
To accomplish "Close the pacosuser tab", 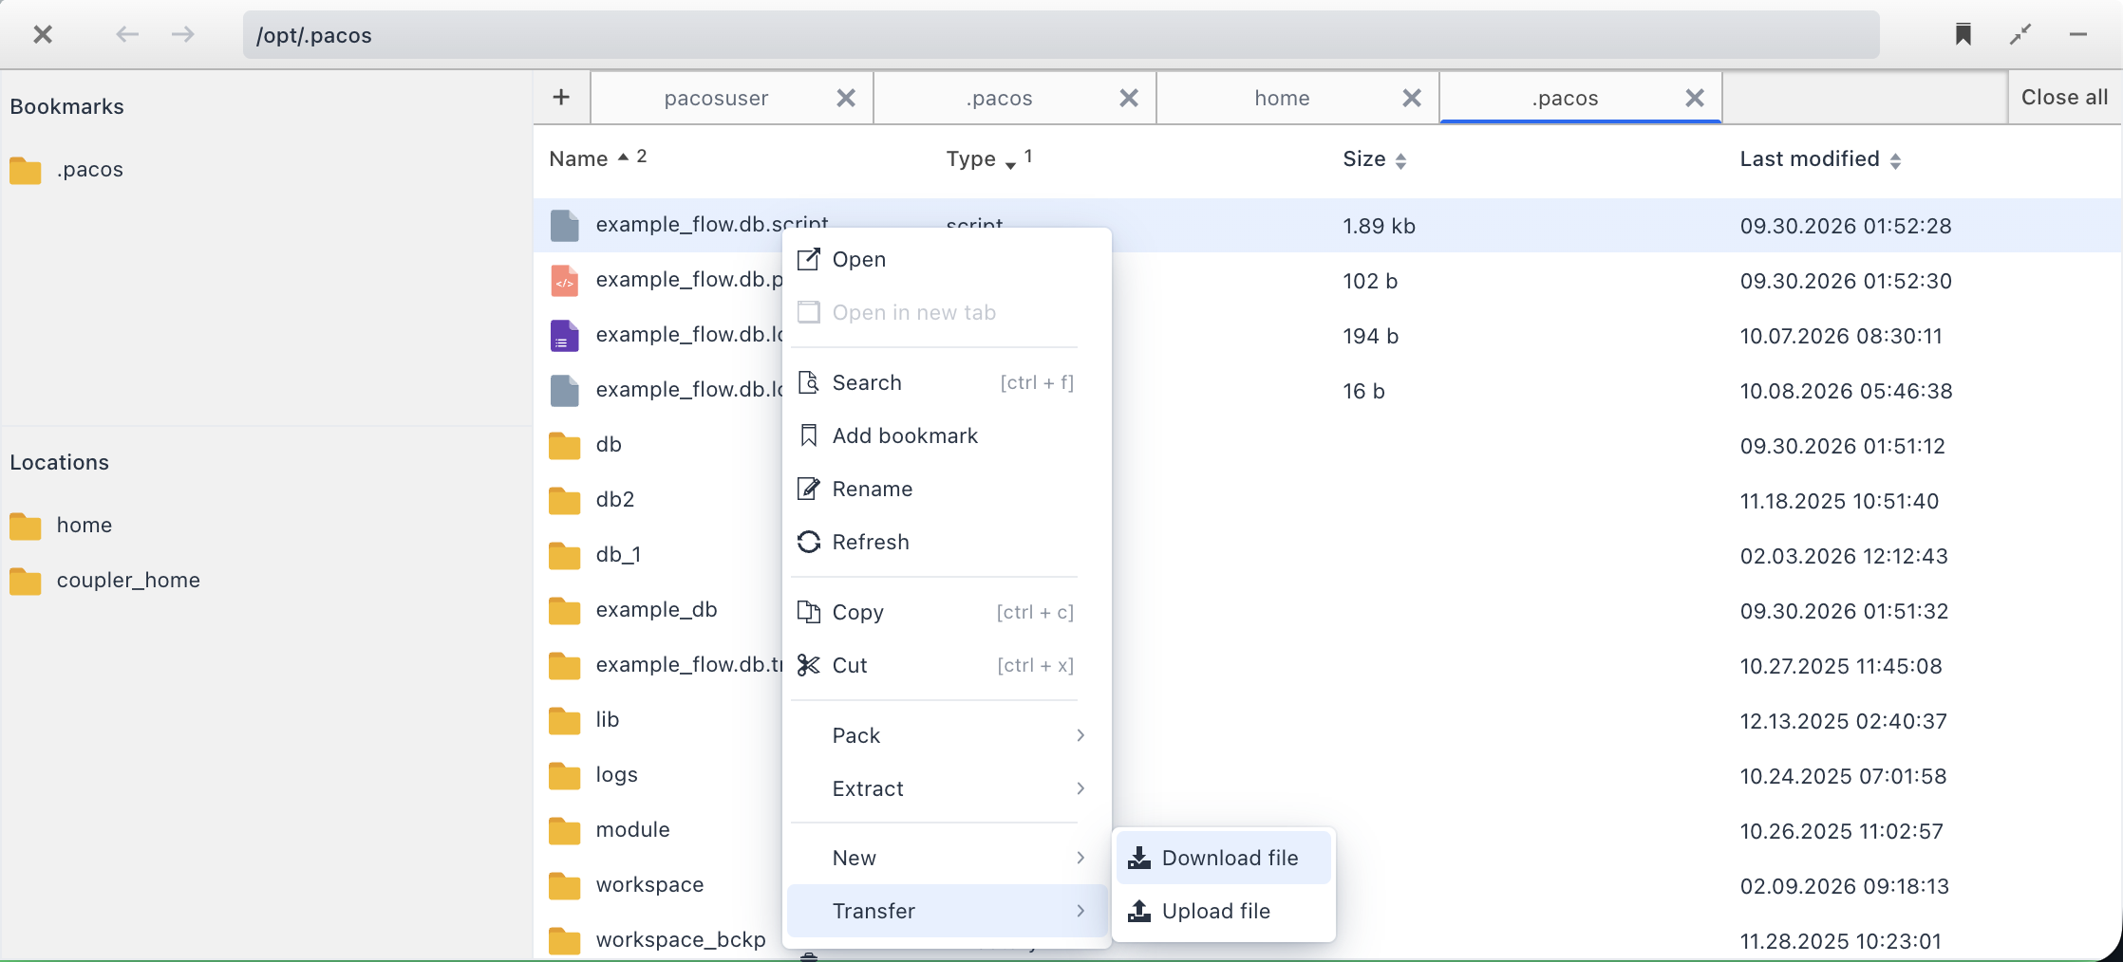I will (846, 98).
